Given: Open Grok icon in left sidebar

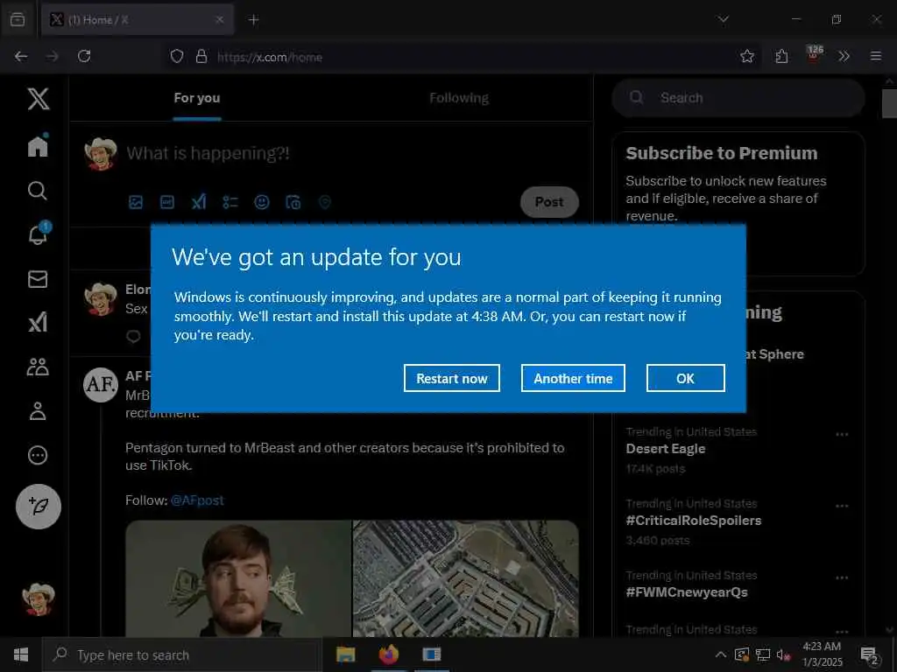Looking at the screenshot, I should pyautogui.click(x=38, y=323).
